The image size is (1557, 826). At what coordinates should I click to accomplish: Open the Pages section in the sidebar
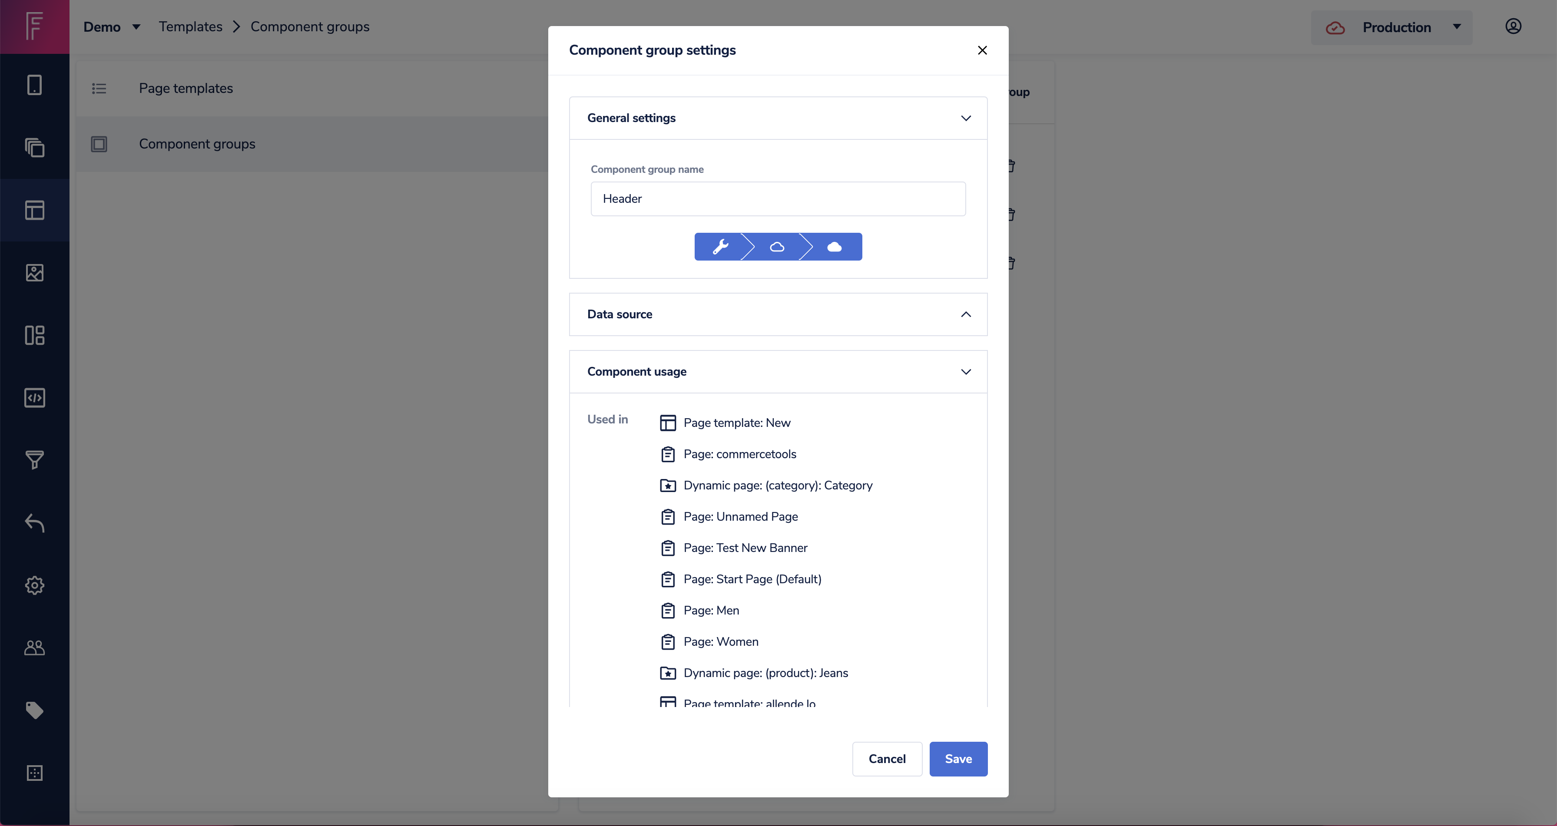(34, 85)
